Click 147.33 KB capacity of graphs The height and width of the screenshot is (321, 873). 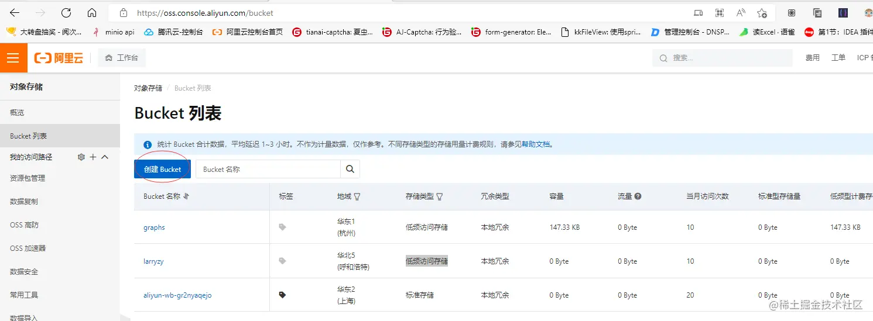pos(564,227)
